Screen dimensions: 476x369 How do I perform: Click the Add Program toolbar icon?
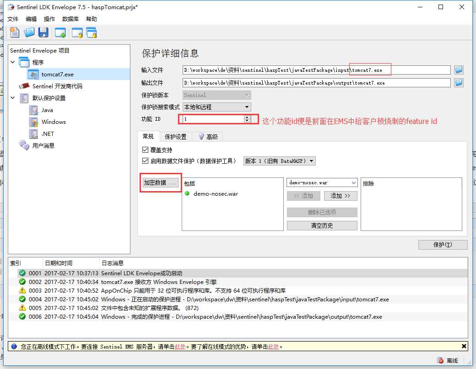(60, 32)
